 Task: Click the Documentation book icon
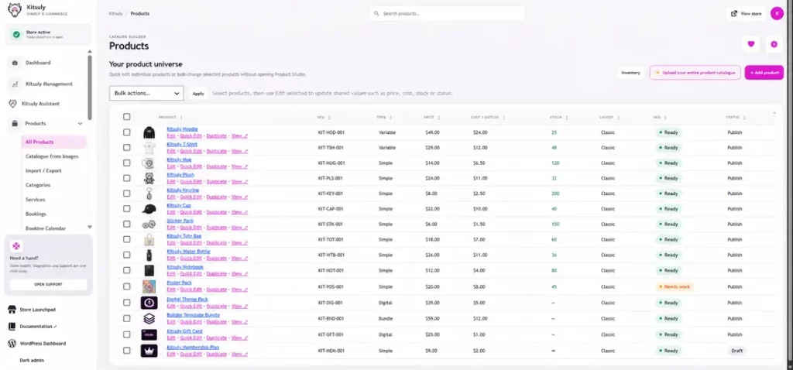click(x=12, y=327)
